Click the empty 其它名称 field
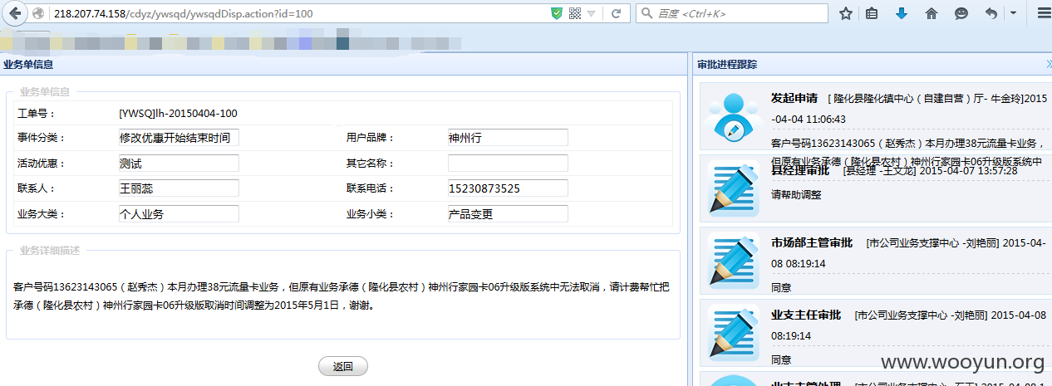The image size is (1052, 386). (508, 164)
